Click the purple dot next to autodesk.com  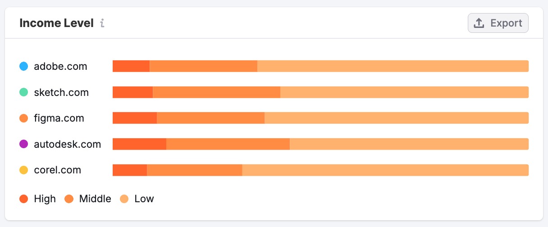coord(24,144)
